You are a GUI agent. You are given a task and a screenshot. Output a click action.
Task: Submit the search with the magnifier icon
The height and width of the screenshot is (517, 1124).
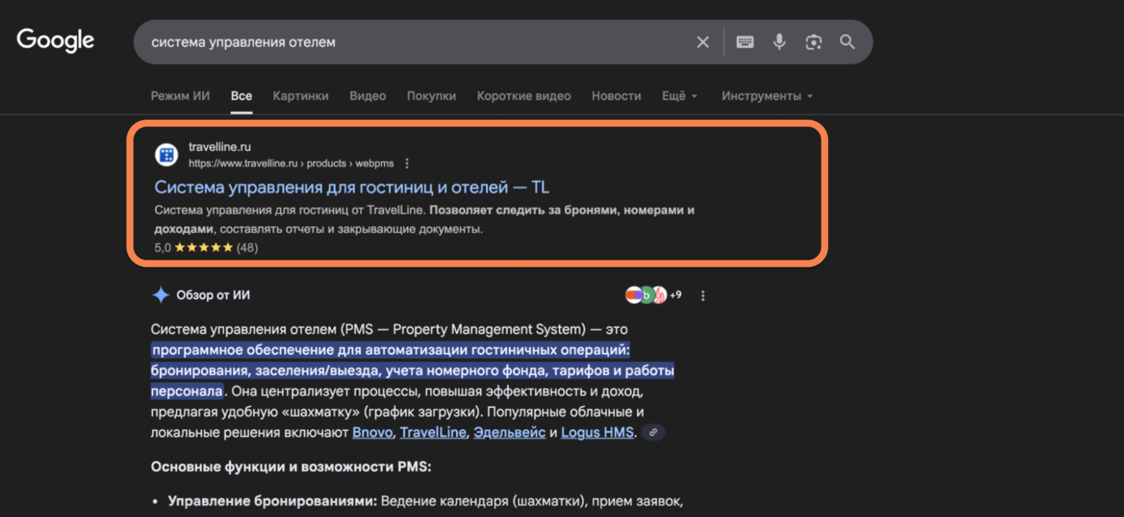847,42
